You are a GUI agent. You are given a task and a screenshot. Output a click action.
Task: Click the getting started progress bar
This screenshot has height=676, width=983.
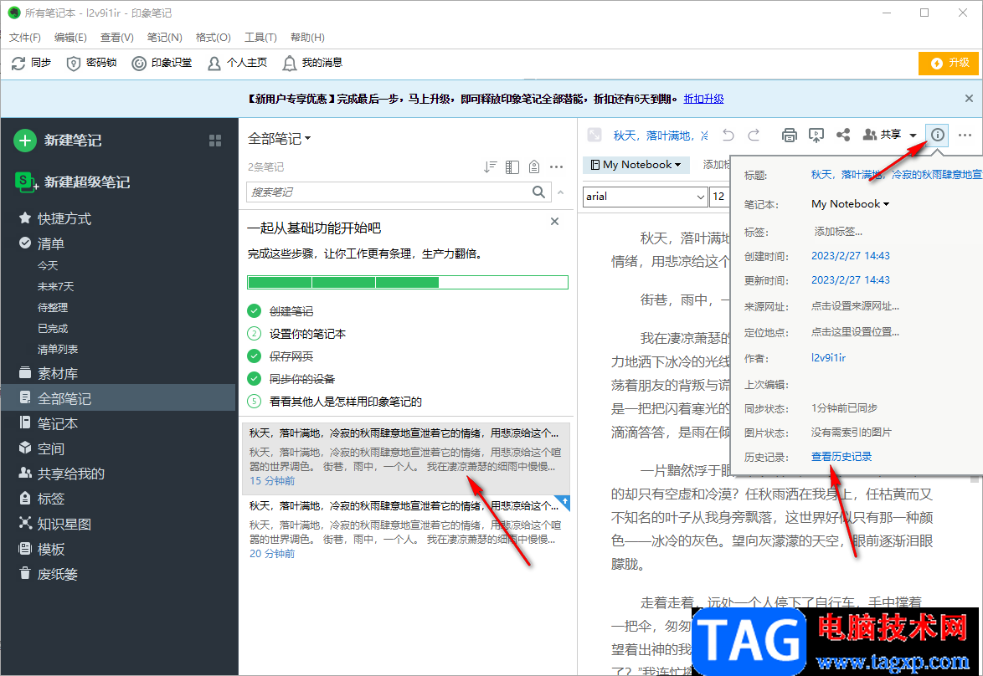[x=408, y=282]
